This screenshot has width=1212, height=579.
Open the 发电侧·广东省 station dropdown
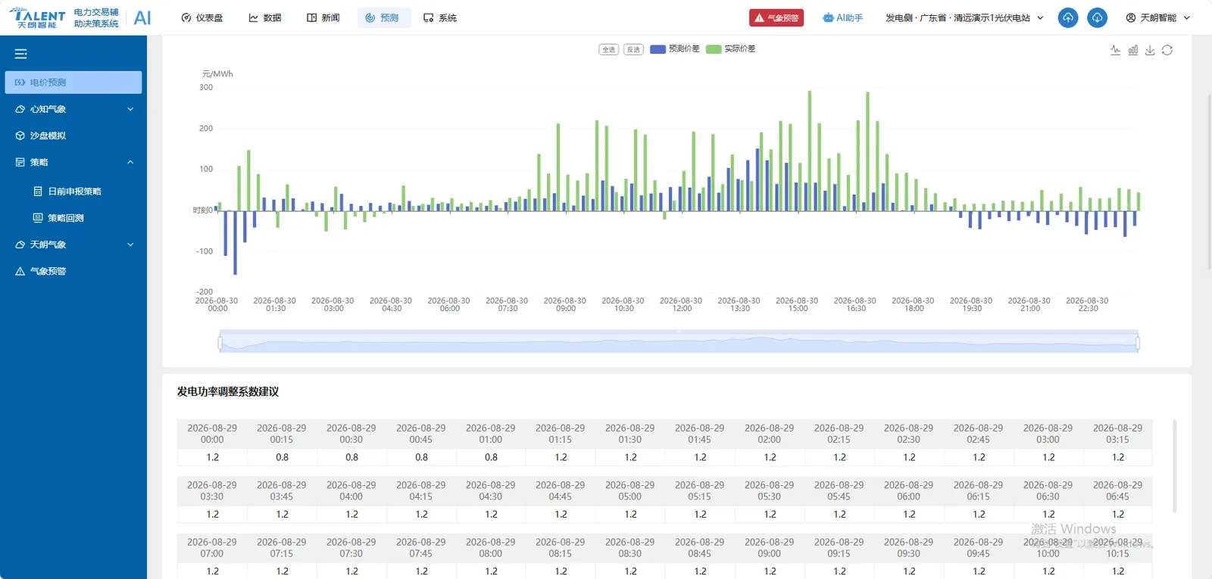point(964,17)
